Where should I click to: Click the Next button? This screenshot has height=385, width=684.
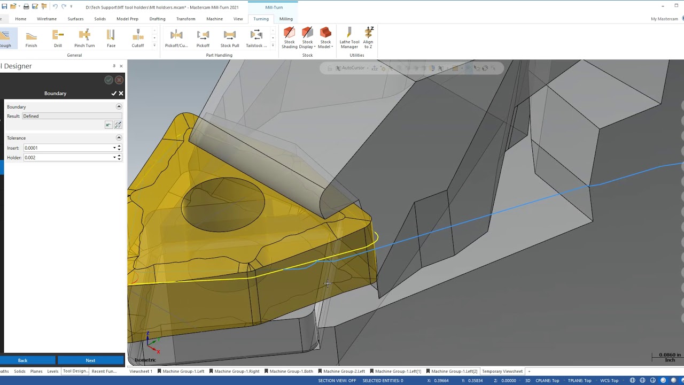[90, 360]
